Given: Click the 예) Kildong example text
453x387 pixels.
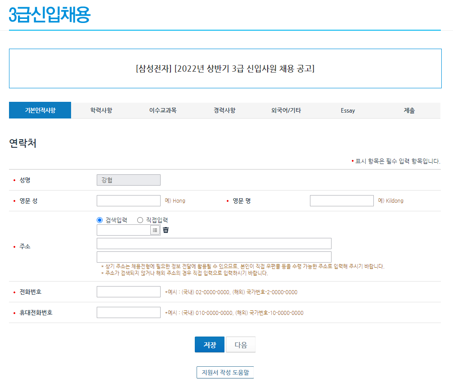Looking at the screenshot, I should point(390,201).
